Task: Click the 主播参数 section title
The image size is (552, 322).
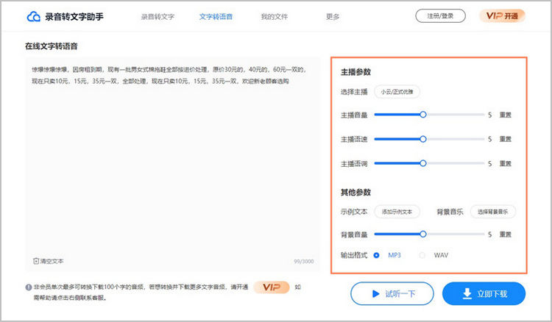Action: pos(355,72)
